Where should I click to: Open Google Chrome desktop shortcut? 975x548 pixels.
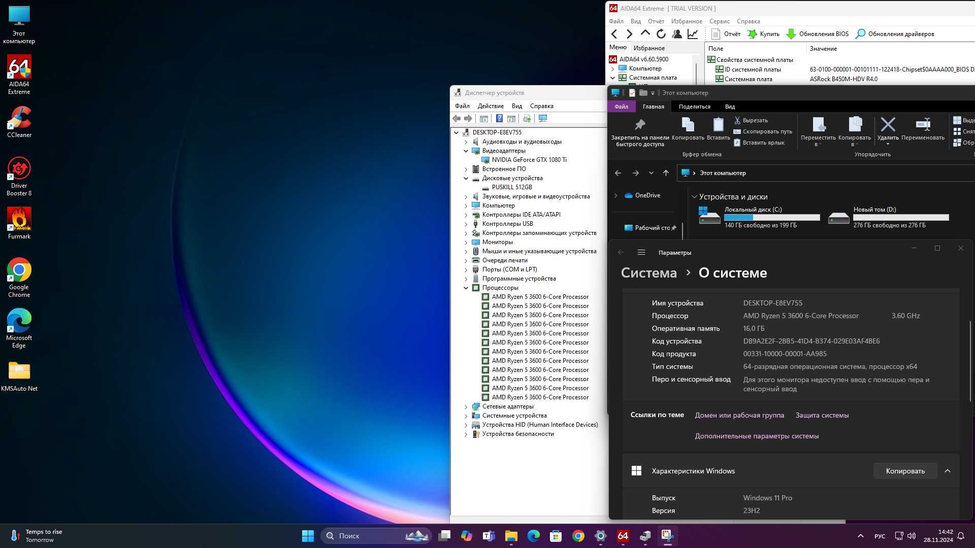19,278
